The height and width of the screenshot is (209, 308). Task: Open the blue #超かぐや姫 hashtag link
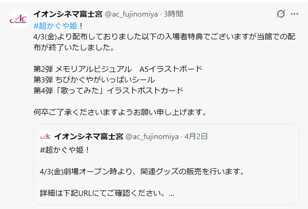(56, 26)
